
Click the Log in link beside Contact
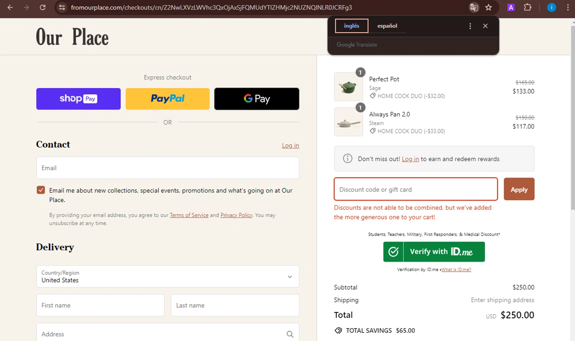[290, 145]
